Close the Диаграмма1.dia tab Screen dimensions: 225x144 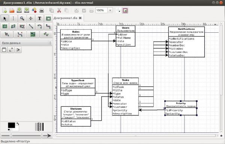click(80, 18)
